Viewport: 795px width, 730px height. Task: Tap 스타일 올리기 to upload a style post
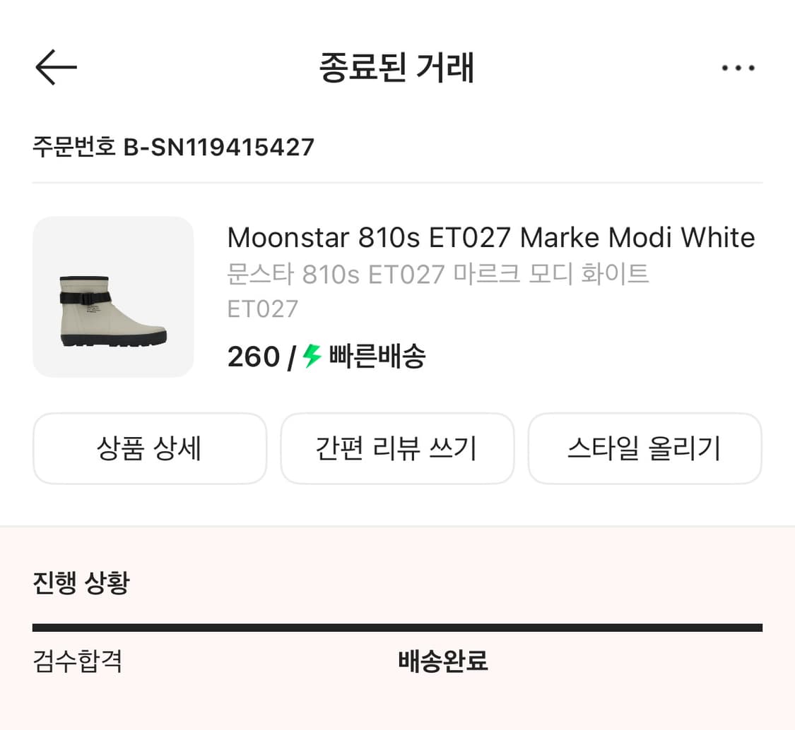645,449
